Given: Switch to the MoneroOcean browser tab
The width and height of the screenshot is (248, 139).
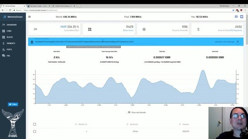Looking at the screenshot, I should coord(14,6).
